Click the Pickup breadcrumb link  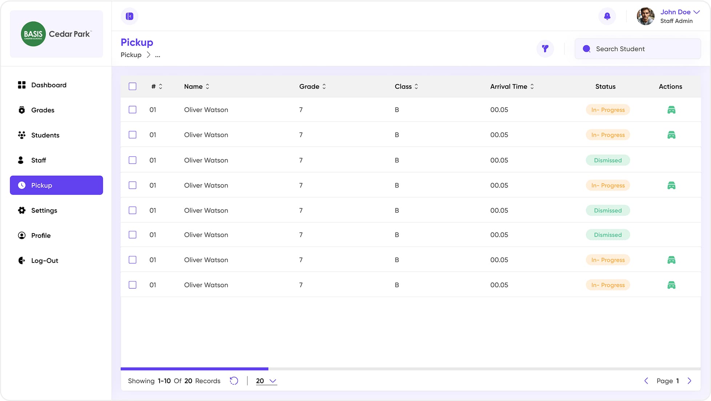pyautogui.click(x=131, y=55)
